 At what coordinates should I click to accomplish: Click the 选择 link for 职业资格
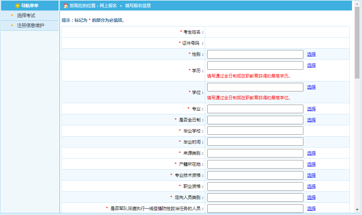(x=311, y=186)
